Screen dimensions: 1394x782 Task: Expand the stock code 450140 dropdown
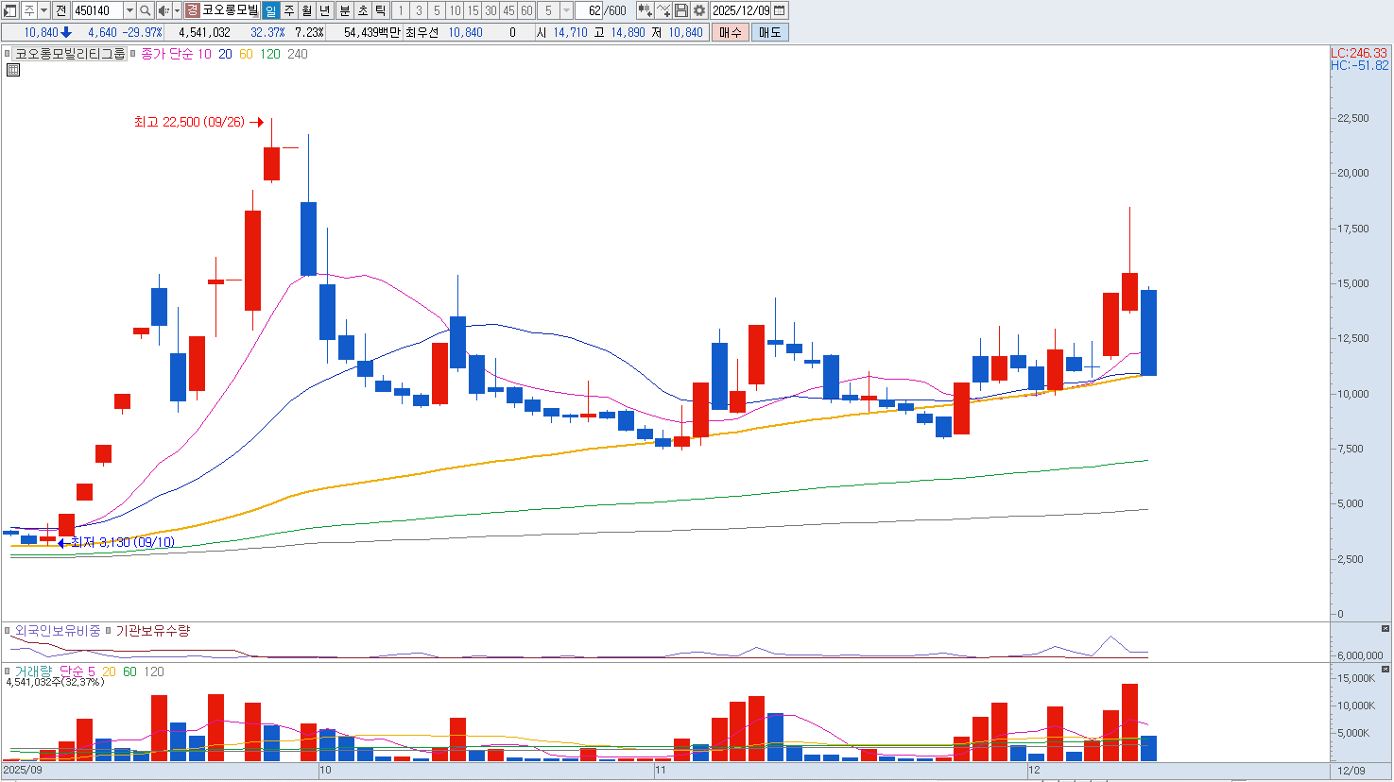point(129,10)
